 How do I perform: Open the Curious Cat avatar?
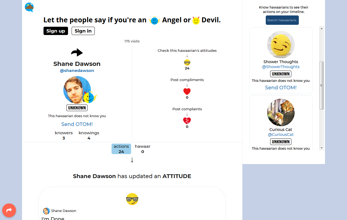(281, 112)
